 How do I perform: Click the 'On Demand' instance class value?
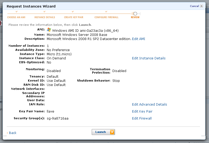(56, 58)
